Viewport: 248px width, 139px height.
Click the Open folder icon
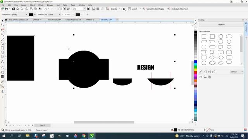tap(7, 9)
